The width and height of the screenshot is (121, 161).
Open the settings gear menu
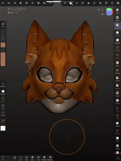coord(106,3)
